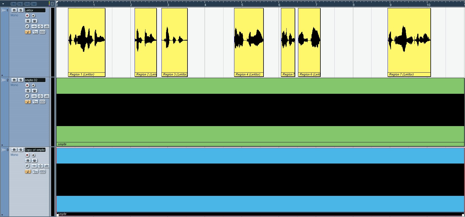Enable monitor speaker on Lektor track
This screenshot has height=217, width=465.
pos(33,16)
